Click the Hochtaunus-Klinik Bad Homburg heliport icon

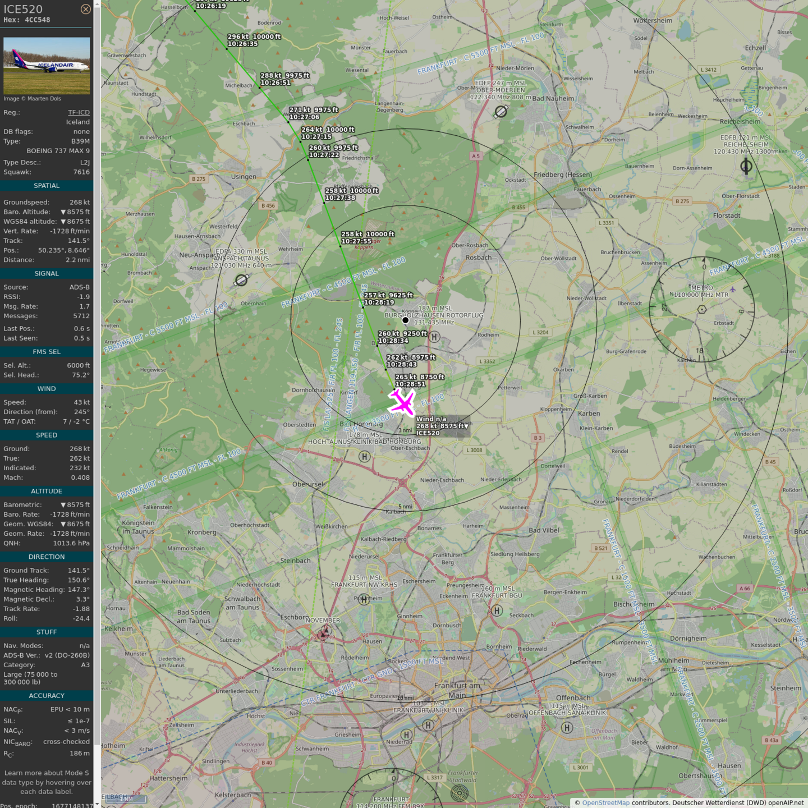tap(365, 457)
